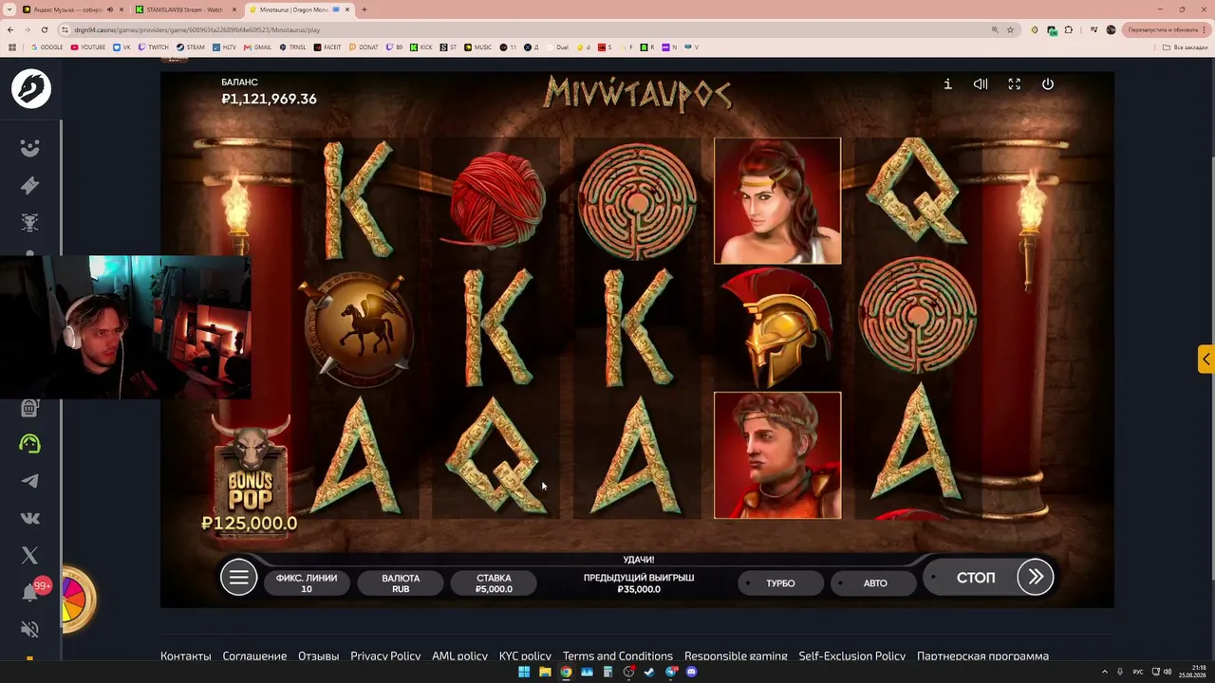Click the casino dragon logo
The height and width of the screenshot is (683, 1215).
(x=30, y=89)
